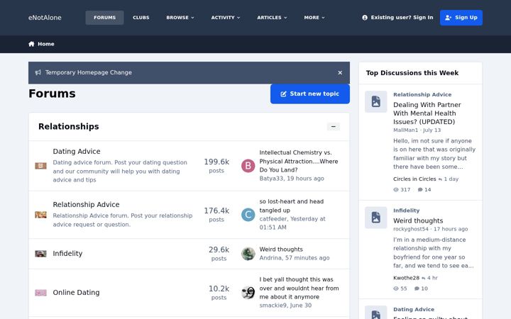
Task: Click the comments bubble icon showing 14
Action: point(420,190)
